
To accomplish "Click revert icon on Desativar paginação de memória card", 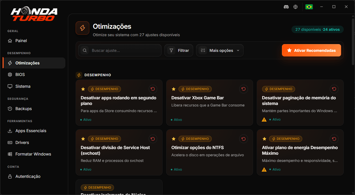I will (334, 89).
